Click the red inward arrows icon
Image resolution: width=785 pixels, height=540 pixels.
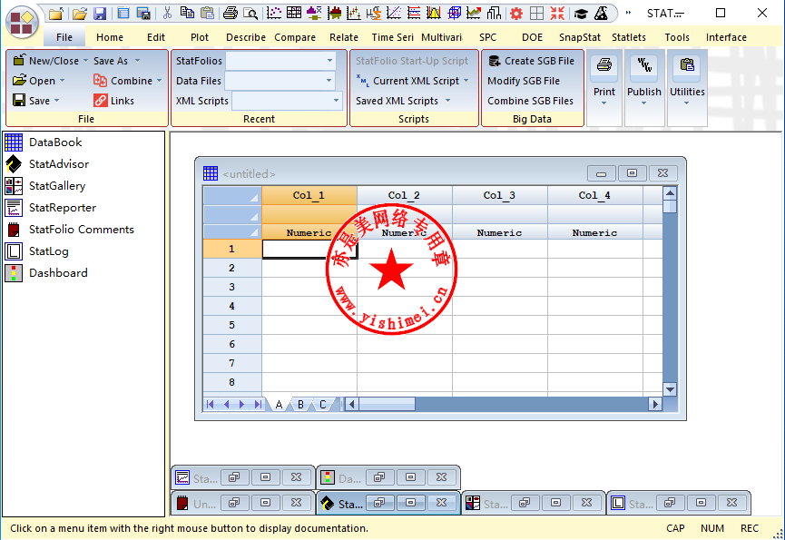click(556, 13)
